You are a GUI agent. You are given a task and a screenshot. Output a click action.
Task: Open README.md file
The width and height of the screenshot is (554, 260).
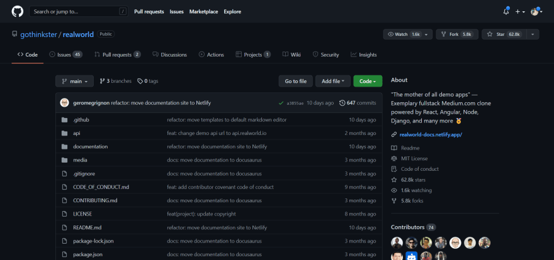88,227
